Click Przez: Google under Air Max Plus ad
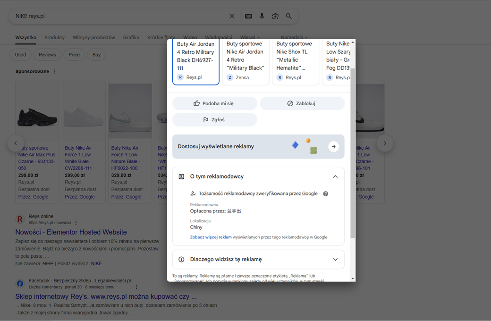The height and width of the screenshot is (321, 491). [33, 197]
